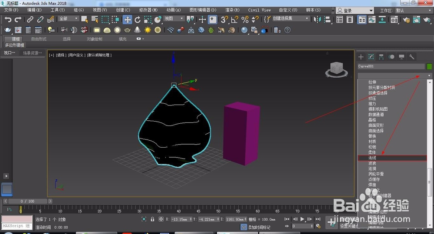
Task: Switch to the Create plus panel
Action: (361, 57)
